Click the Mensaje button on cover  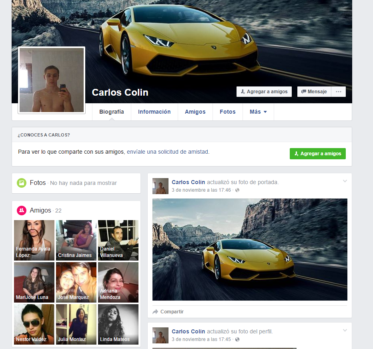pos(314,92)
